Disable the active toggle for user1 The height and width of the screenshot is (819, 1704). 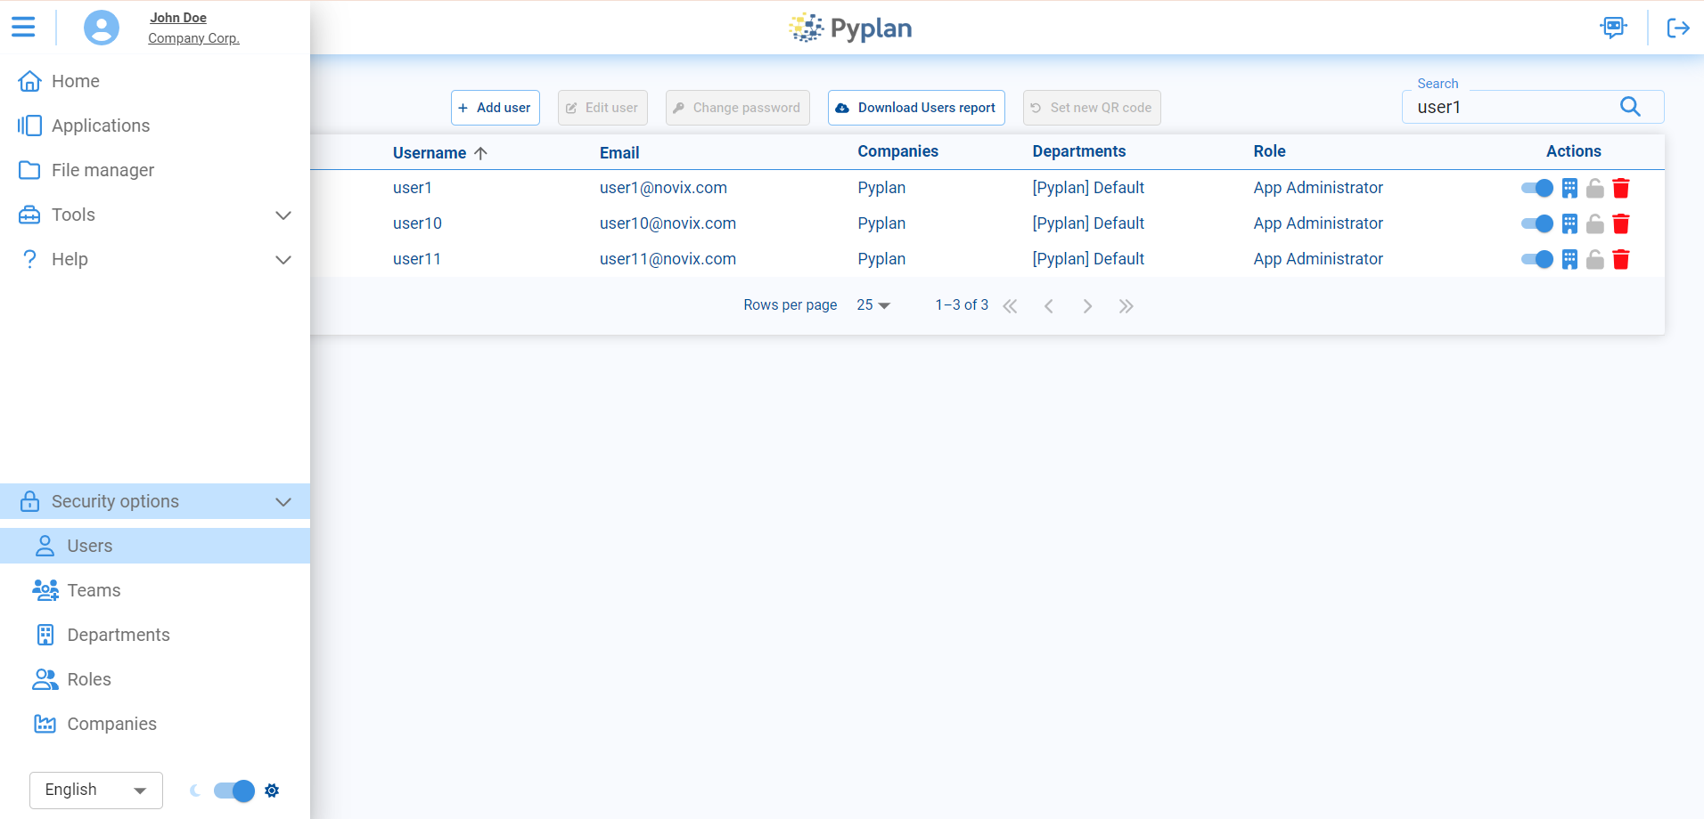1536,188
